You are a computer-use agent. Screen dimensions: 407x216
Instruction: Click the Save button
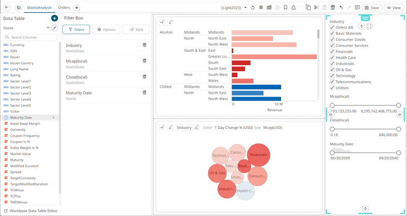point(372,8)
